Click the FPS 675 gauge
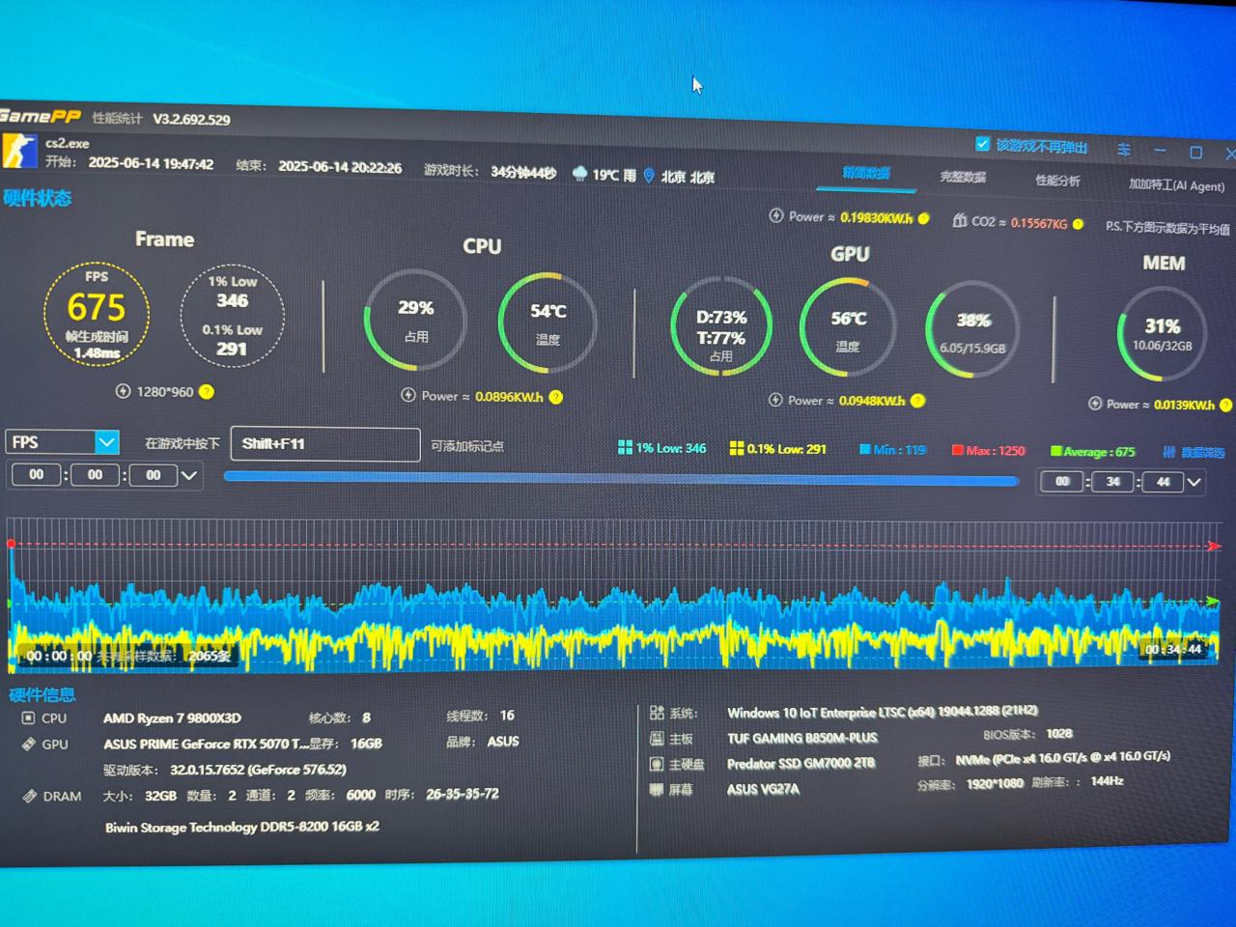The width and height of the screenshot is (1236, 927). [97, 313]
